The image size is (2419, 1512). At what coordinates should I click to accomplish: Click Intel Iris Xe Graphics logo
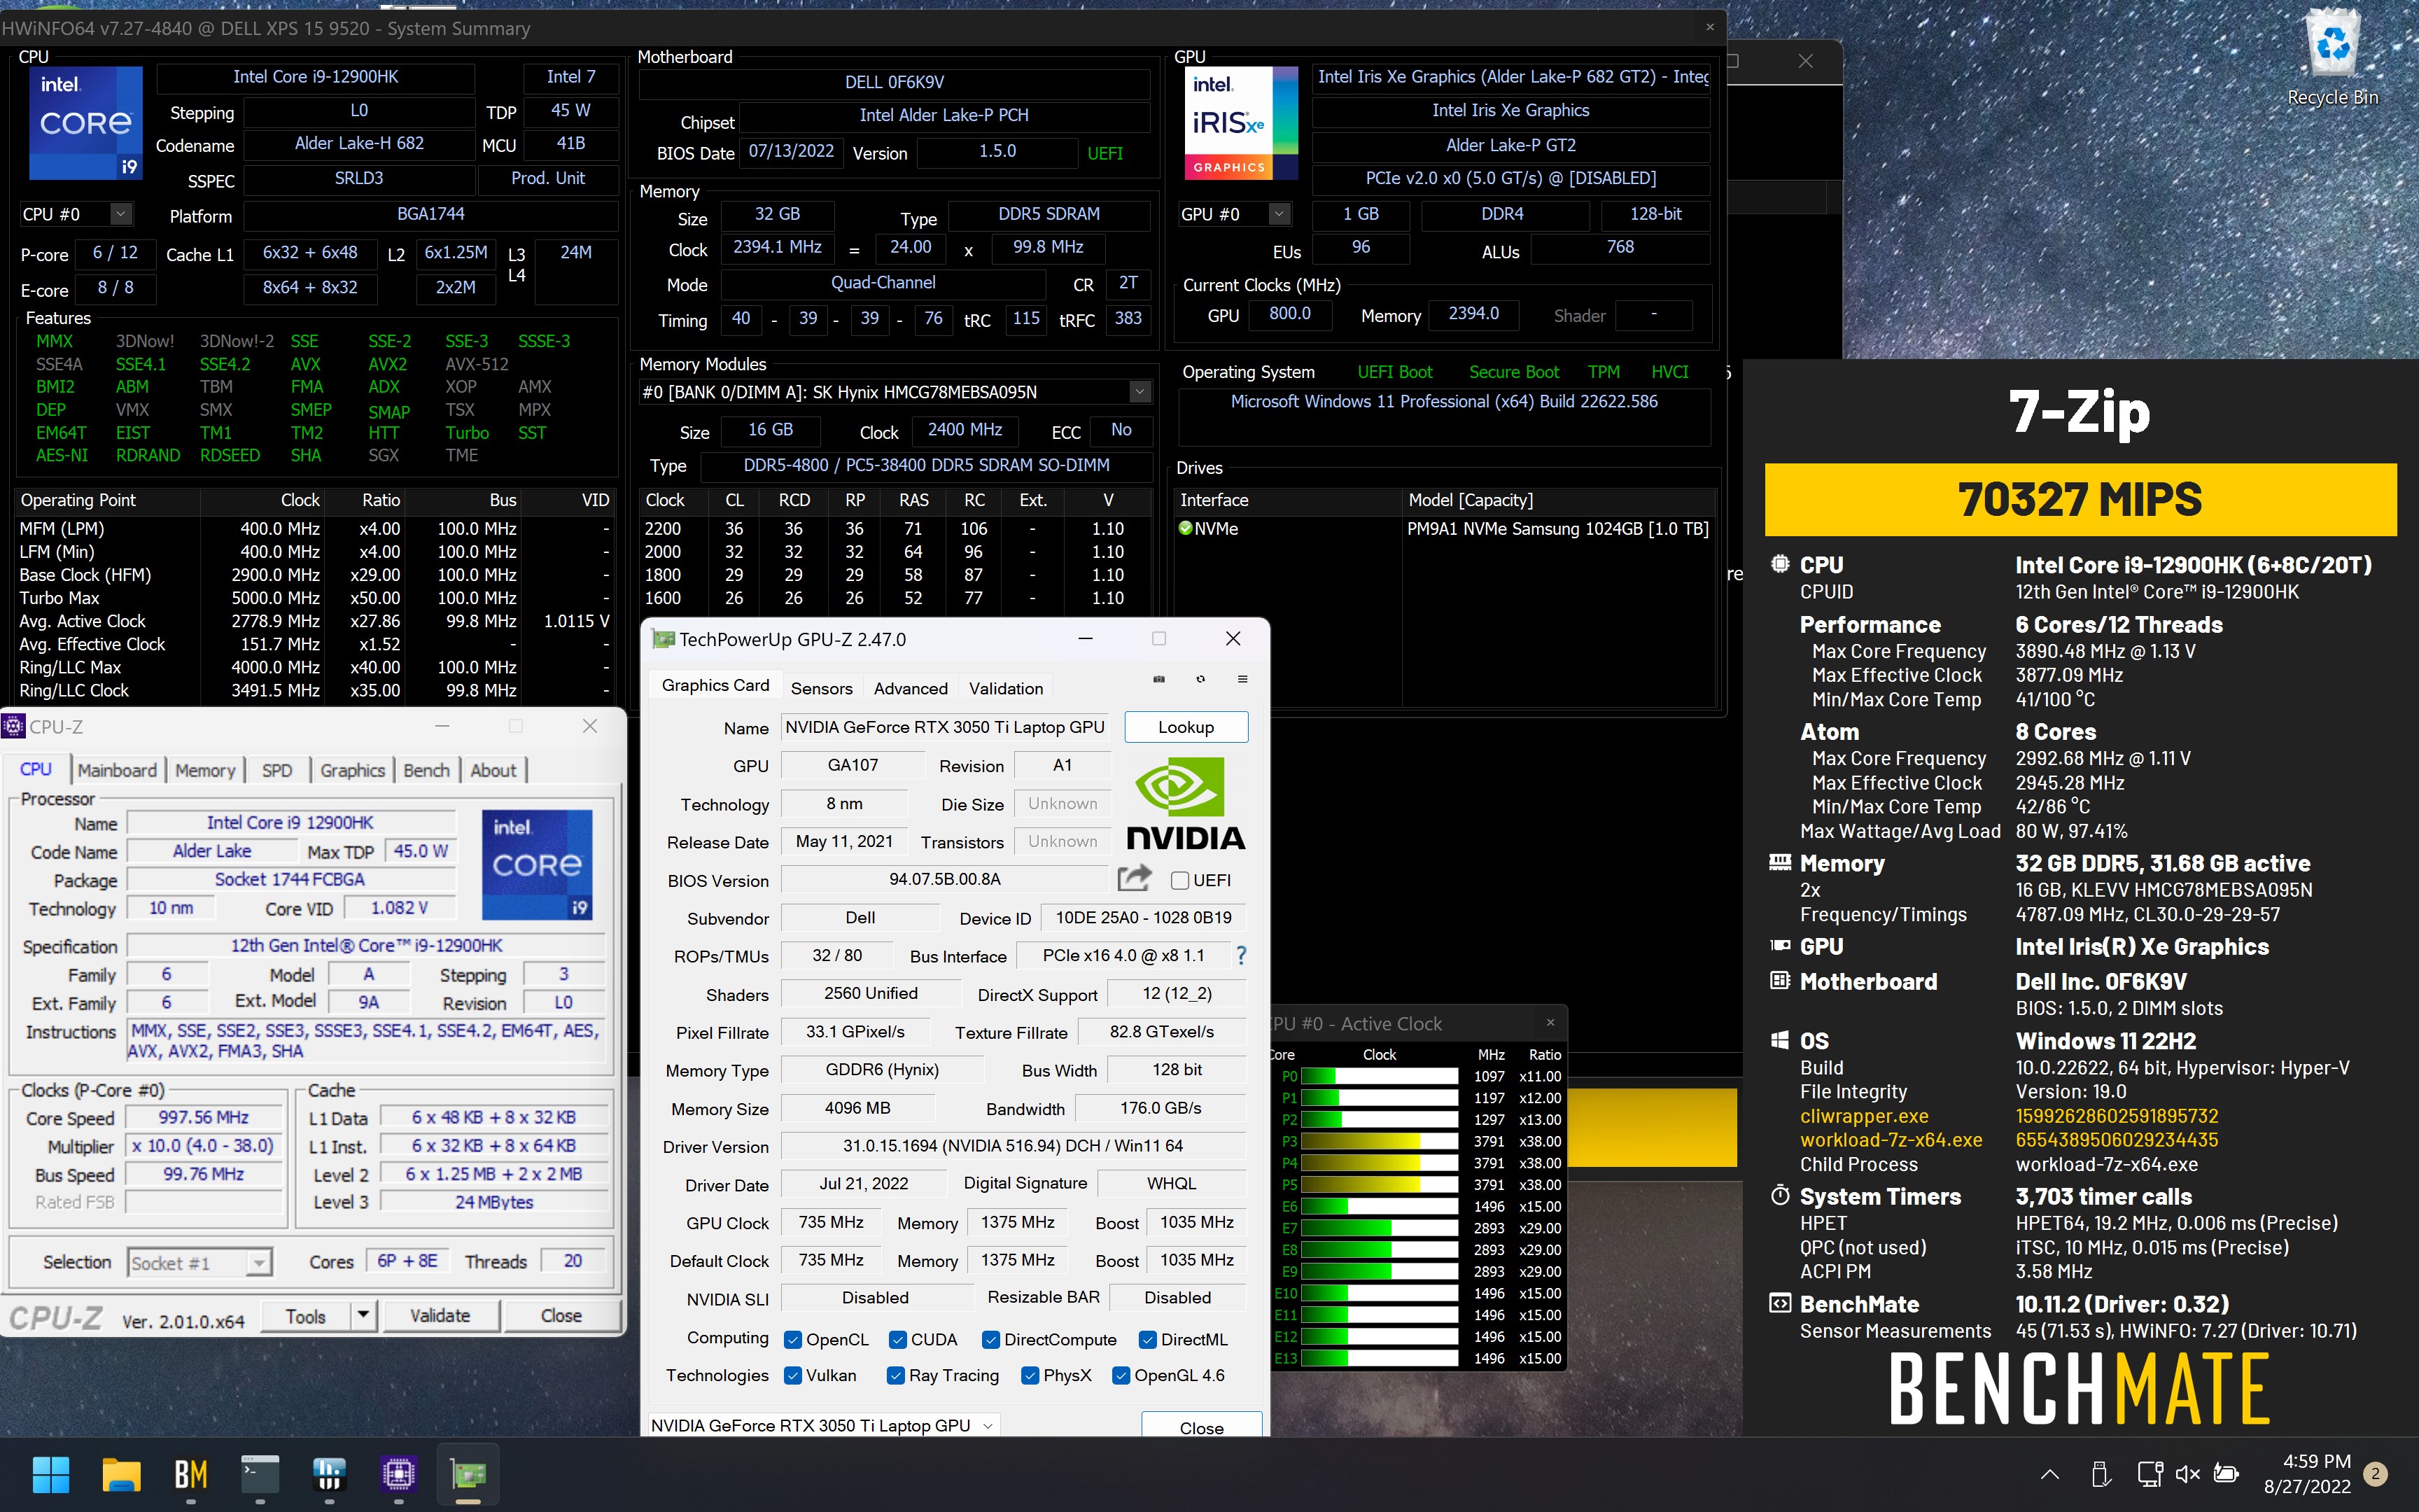click(x=1240, y=123)
